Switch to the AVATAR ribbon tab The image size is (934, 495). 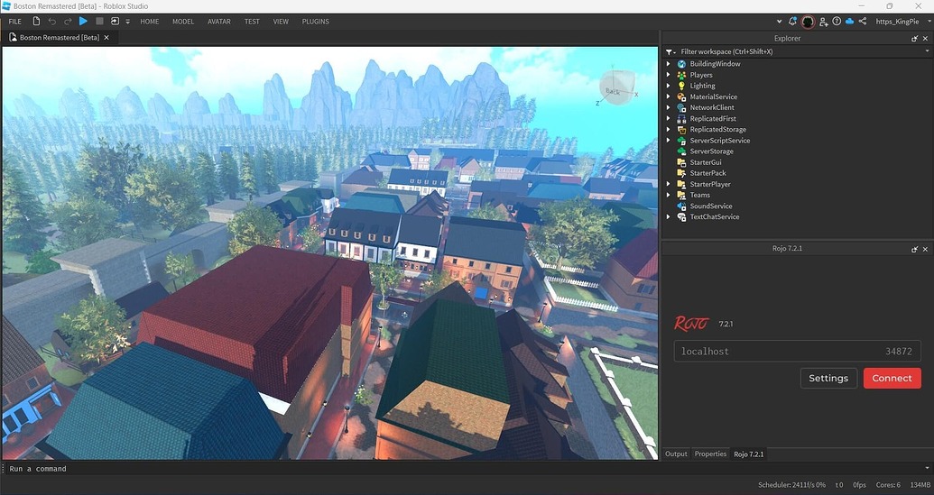click(x=219, y=22)
